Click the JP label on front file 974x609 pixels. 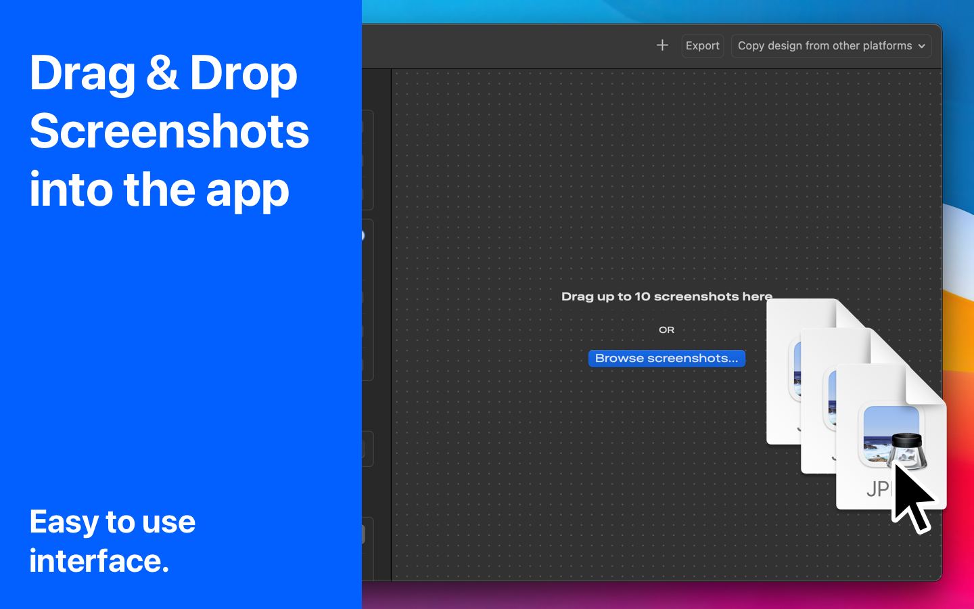coord(879,489)
